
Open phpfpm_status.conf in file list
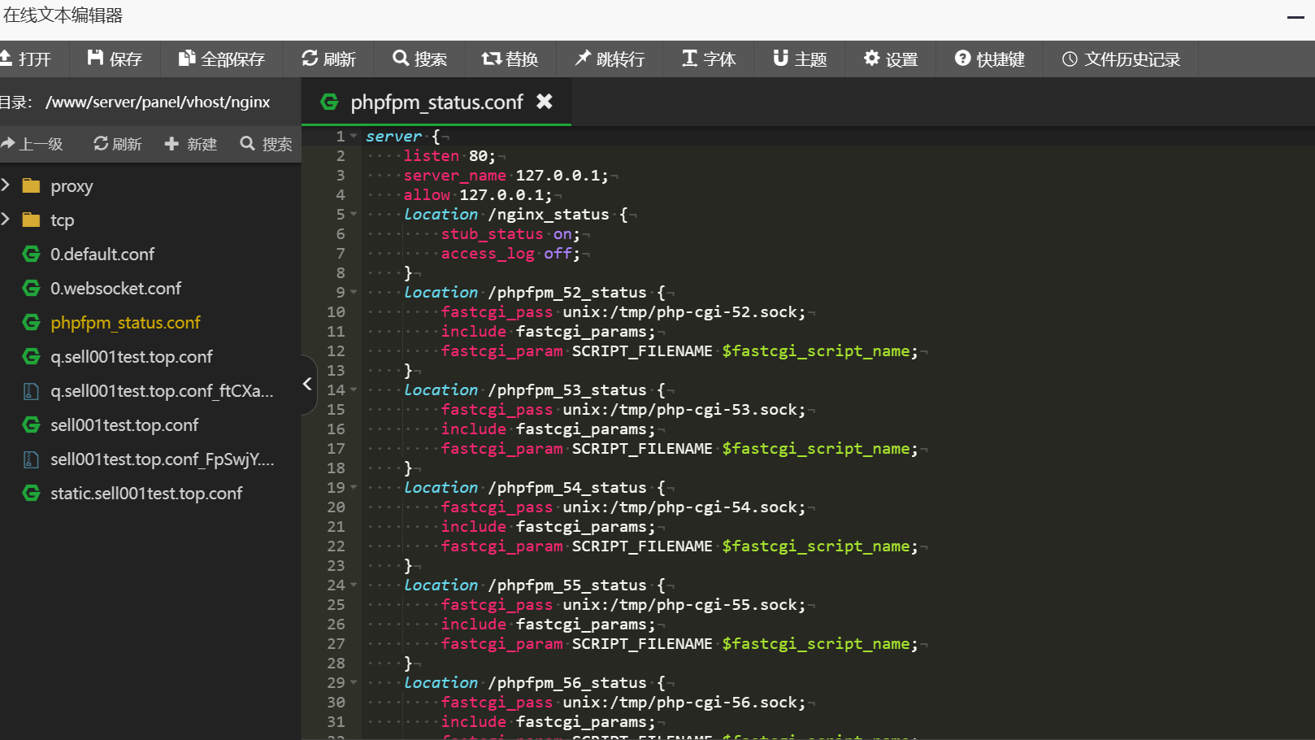coord(125,323)
